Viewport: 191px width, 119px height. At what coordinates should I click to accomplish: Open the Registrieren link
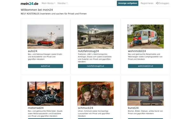coord(147,3)
